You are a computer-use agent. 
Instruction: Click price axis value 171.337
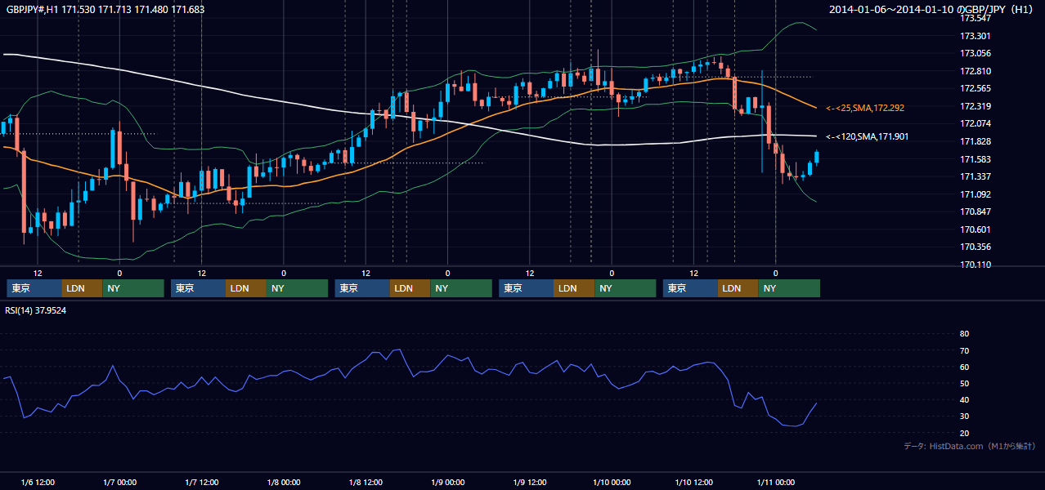975,176
